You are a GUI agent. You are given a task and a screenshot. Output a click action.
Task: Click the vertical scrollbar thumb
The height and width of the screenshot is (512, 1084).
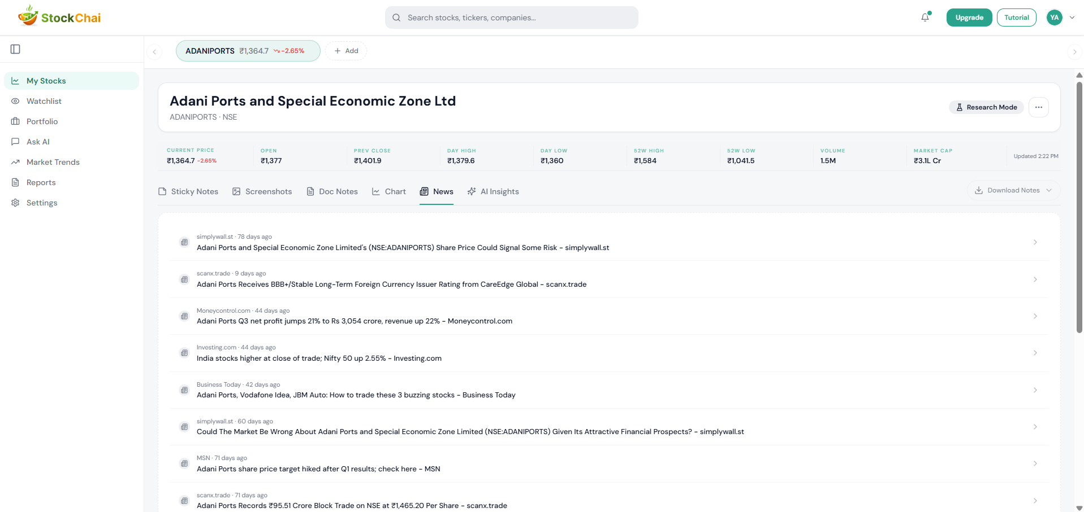point(1079,207)
